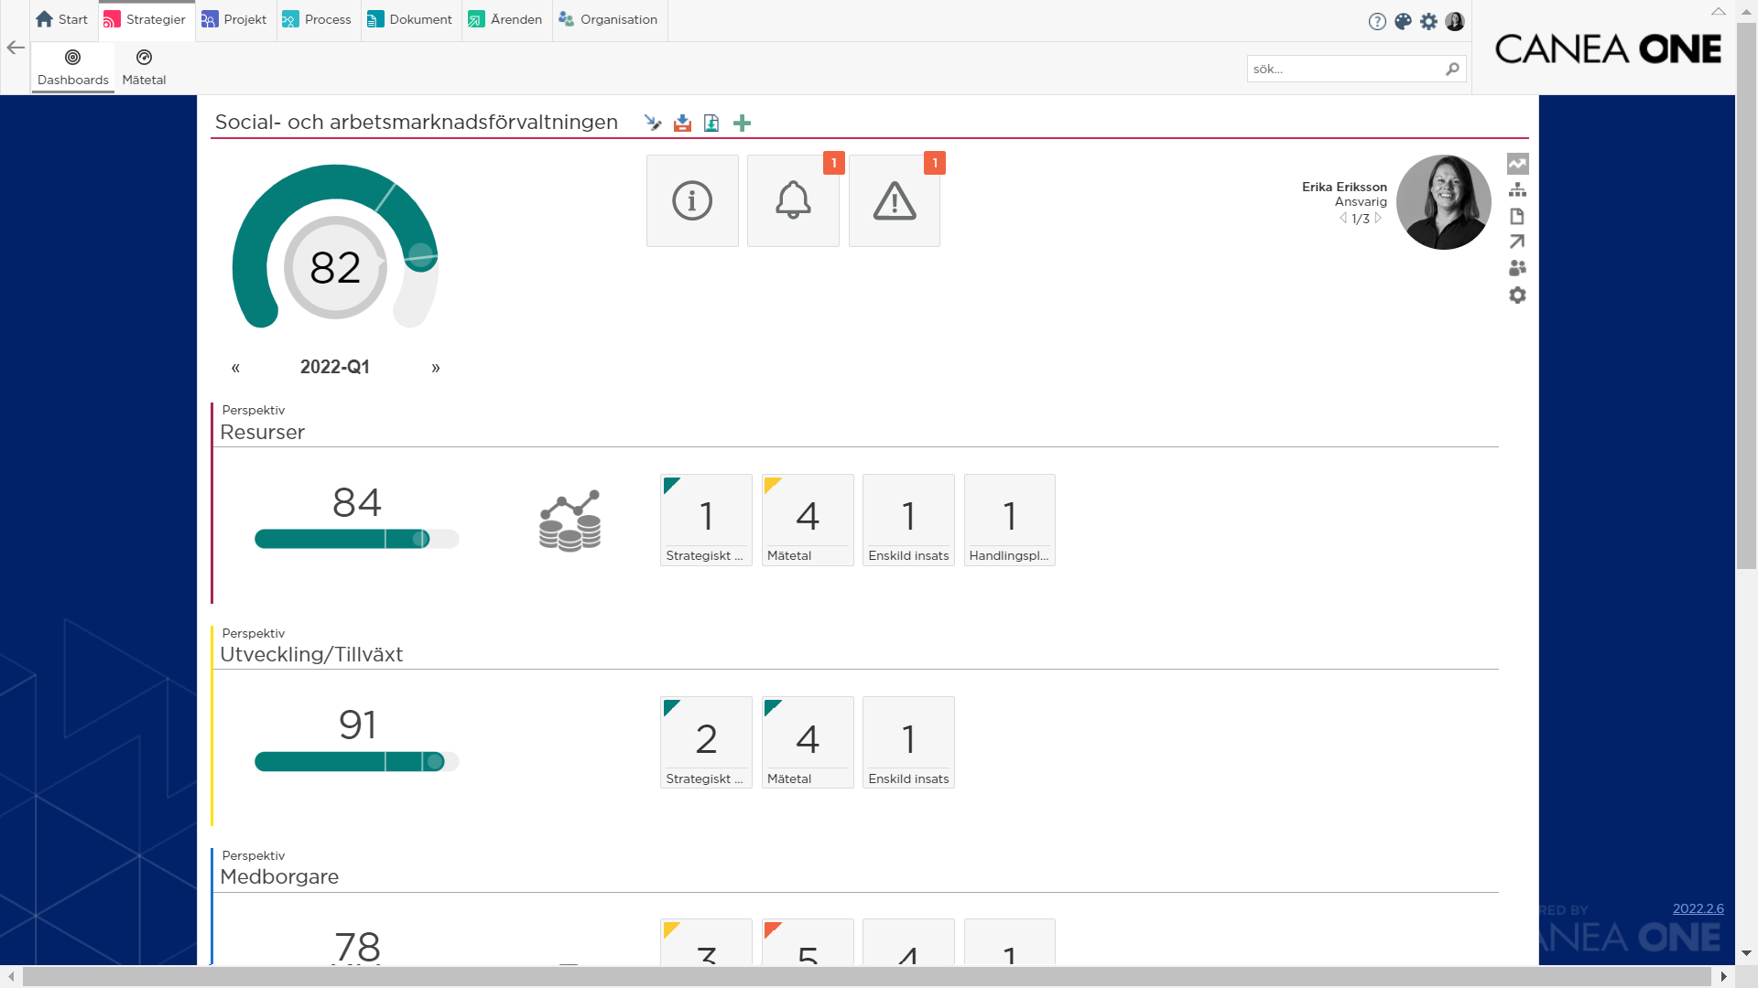Open the color palette theme icon
This screenshot has height=988, width=1758.
click(x=1403, y=21)
